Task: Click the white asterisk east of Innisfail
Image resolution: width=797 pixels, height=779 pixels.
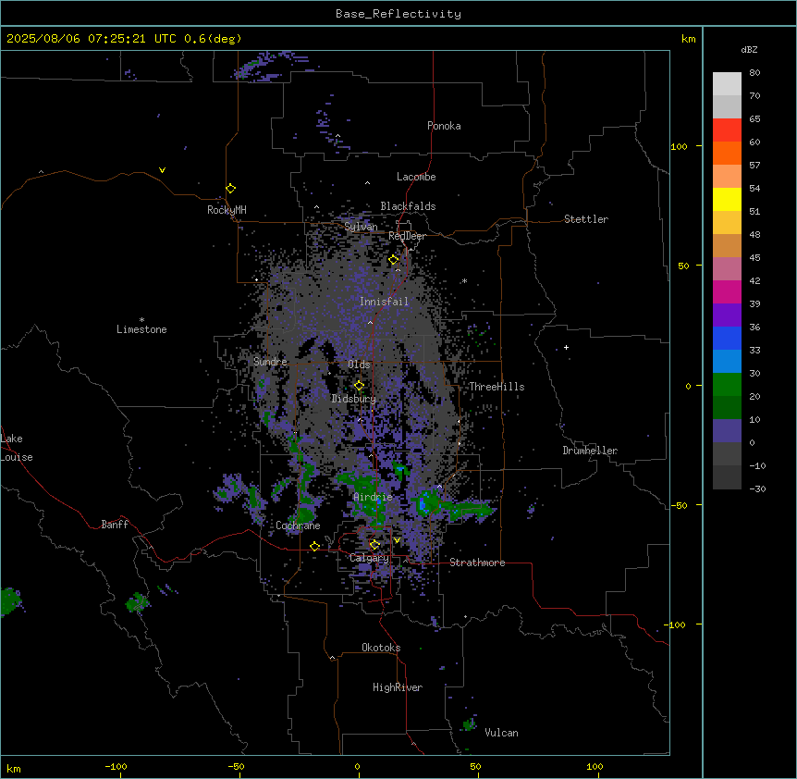Action: 464,280
